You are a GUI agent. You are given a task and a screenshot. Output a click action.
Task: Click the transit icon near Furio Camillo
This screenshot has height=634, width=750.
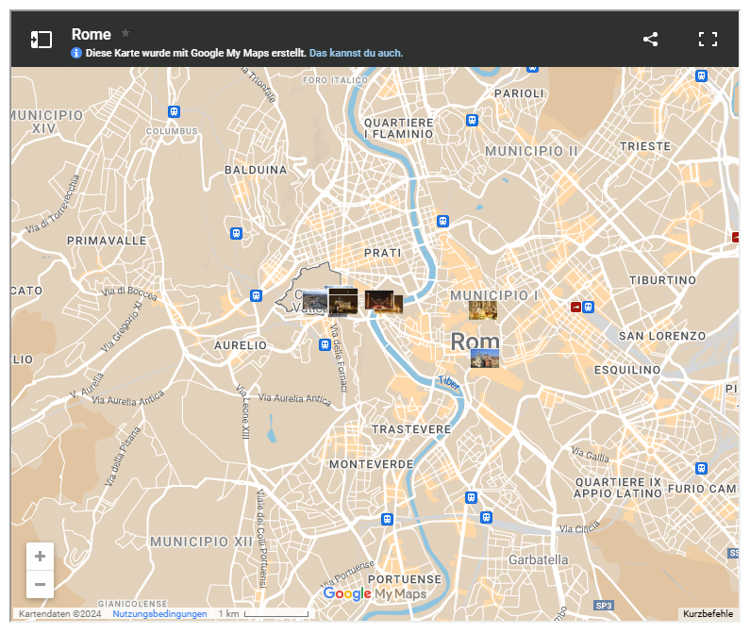[x=701, y=468]
